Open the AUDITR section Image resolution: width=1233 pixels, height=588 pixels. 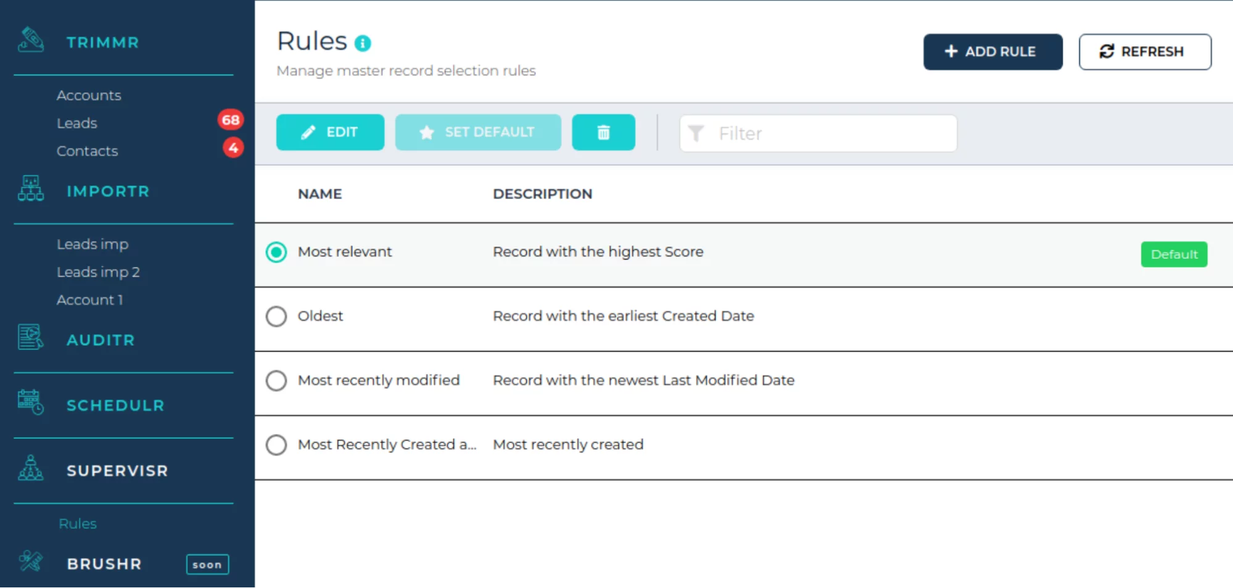pyautogui.click(x=101, y=340)
